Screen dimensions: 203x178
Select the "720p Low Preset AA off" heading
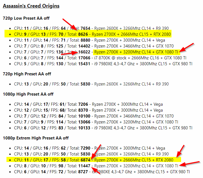tap(26, 18)
